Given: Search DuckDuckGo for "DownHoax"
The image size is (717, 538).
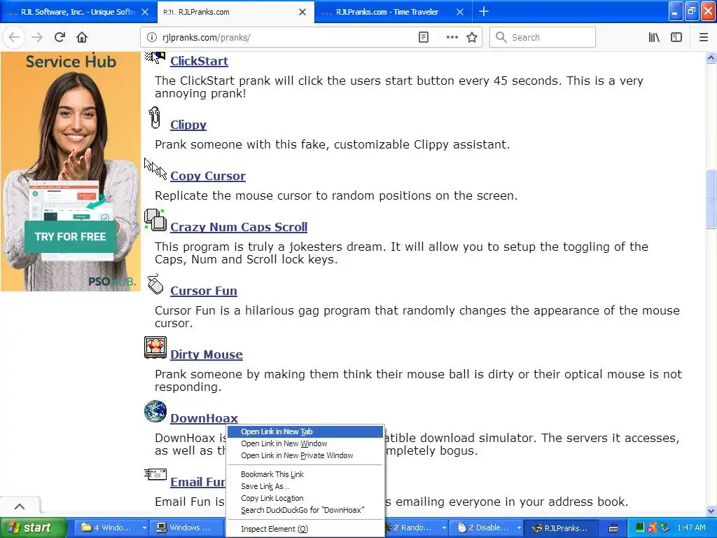Looking at the screenshot, I should [305, 510].
